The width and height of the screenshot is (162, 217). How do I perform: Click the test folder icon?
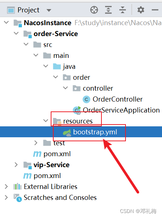coord(47,143)
